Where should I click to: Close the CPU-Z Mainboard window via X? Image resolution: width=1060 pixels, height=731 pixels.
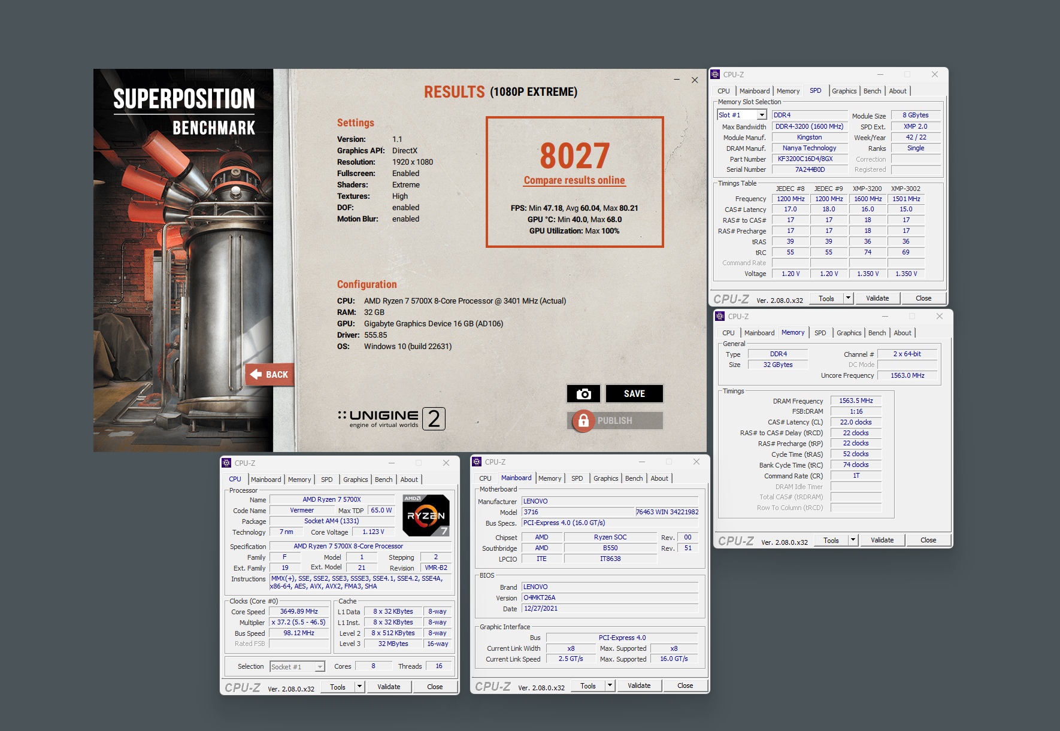click(x=696, y=462)
